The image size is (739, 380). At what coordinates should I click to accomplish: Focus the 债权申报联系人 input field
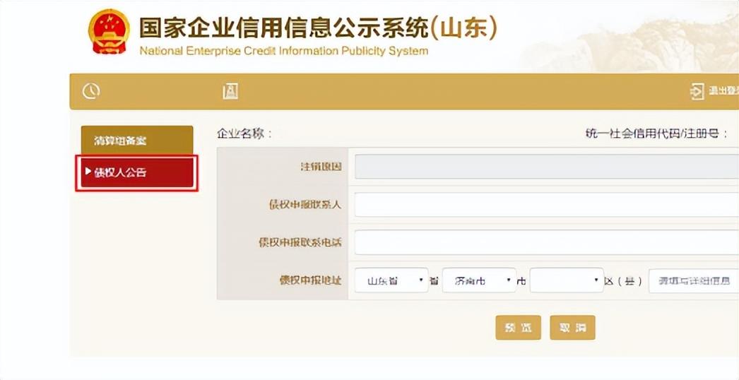point(546,205)
